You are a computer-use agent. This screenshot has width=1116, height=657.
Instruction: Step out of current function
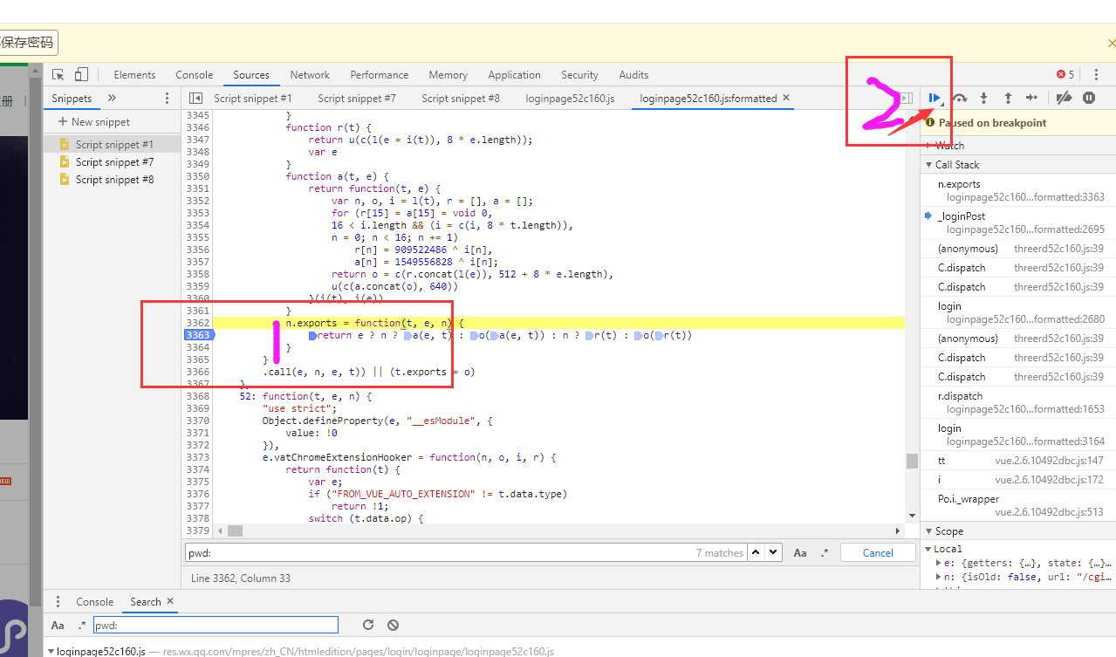[x=1007, y=99]
